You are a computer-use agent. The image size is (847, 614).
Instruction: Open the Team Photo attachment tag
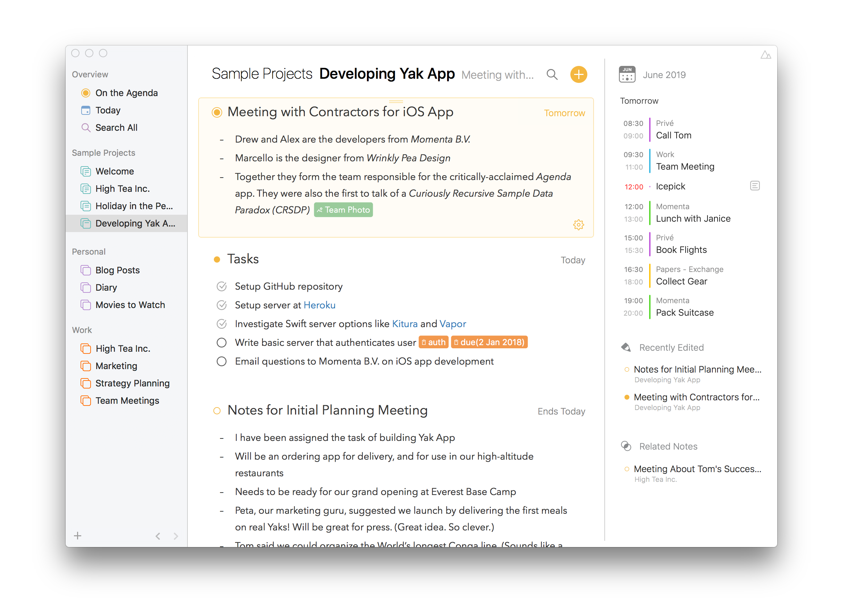[343, 210]
